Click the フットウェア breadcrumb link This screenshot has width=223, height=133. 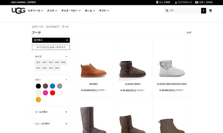(52, 27)
